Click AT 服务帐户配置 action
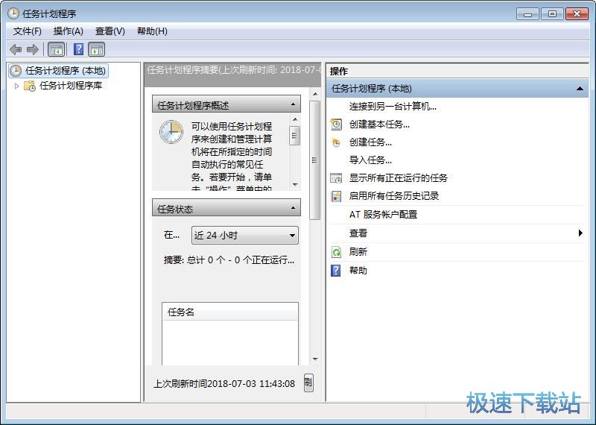The width and height of the screenshot is (596, 425). [383, 215]
